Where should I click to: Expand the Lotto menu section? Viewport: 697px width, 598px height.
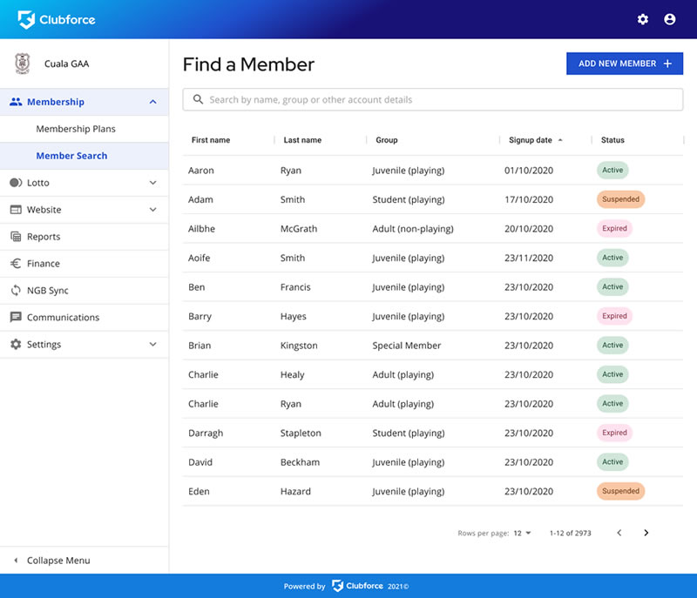(152, 183)
